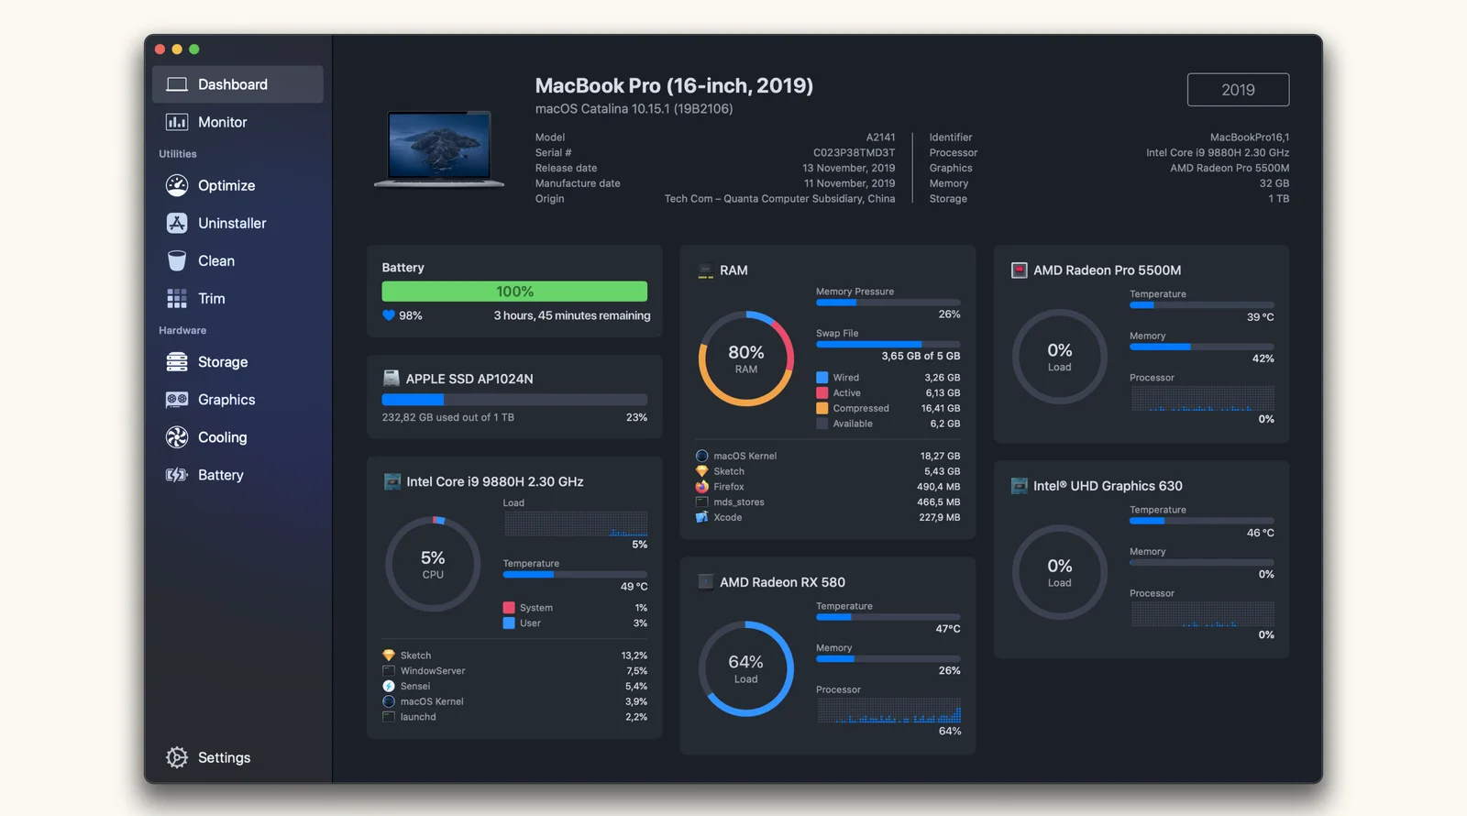Click the APPLE SSD AP1024N drive icon
The height and width of the screenshot is (816, 1467).
(392, 378)
